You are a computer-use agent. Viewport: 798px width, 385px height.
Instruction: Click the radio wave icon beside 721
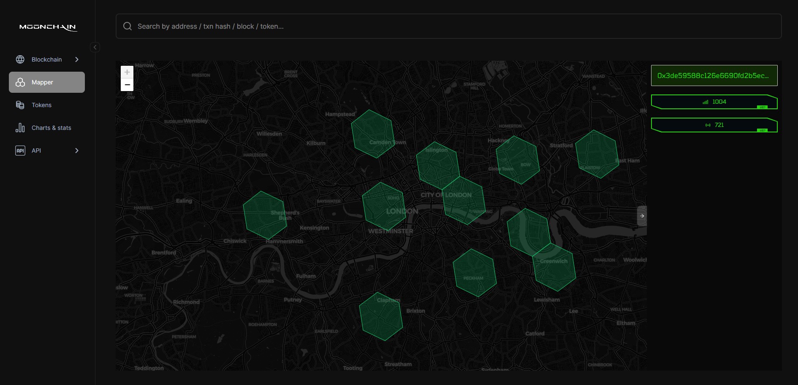[x=708, y=125]
